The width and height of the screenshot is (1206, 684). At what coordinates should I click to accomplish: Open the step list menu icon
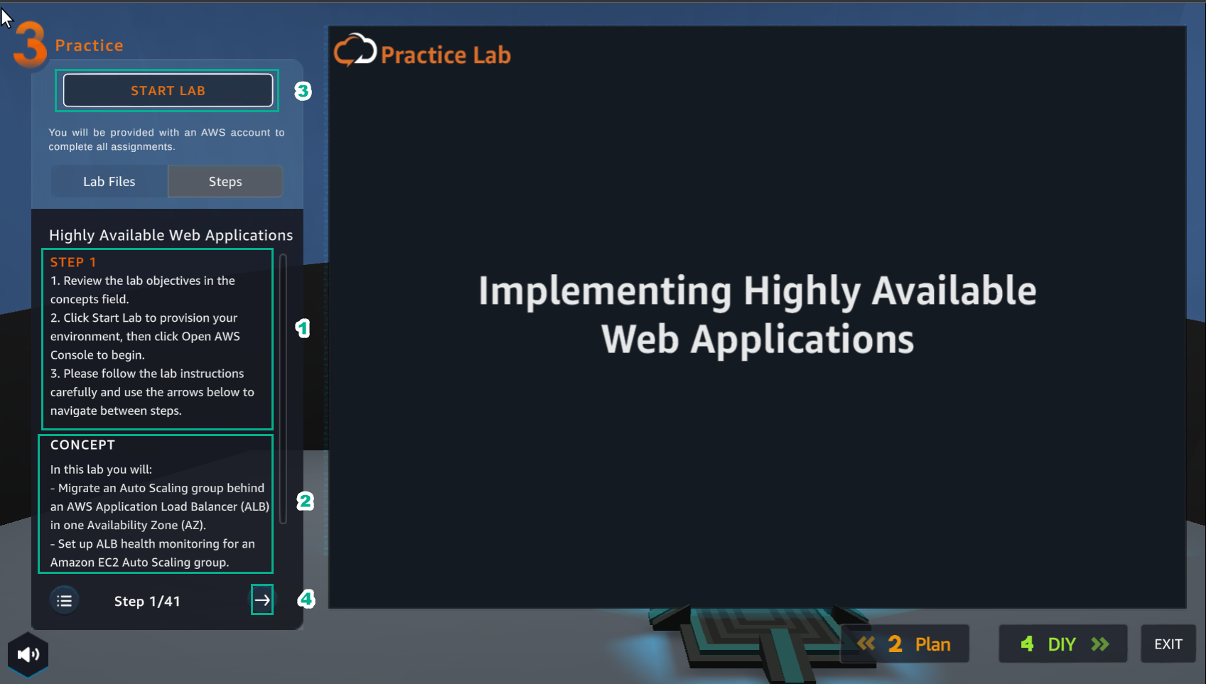[x=65, y=601]
